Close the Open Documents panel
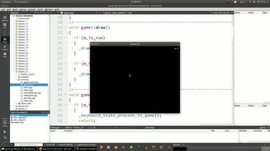Viewport: 270px width, 151px height. tap(48, 112)
